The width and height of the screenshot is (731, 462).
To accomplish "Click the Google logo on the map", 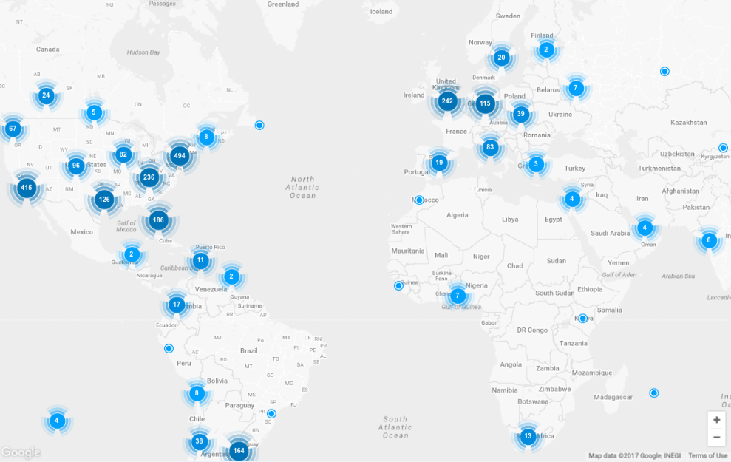I will point(21,452).
